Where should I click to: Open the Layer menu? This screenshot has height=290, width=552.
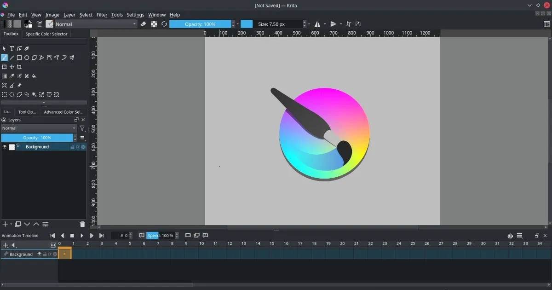click(69, 15)
